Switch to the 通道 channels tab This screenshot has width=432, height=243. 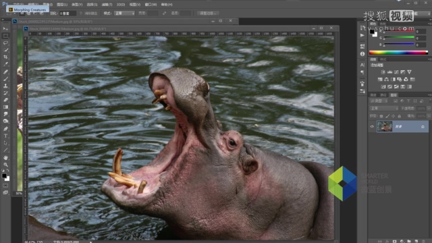[x=373, y=94]
